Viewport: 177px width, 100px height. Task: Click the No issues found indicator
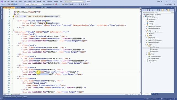click(15, 94)
